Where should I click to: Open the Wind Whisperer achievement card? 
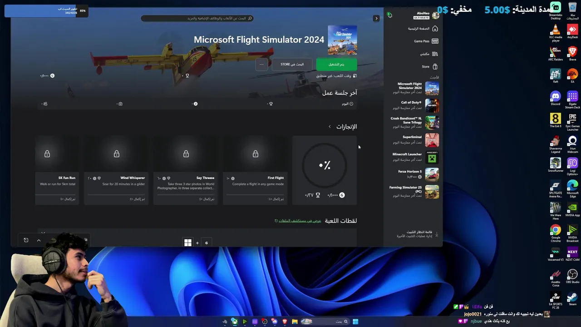pos(117,170)
